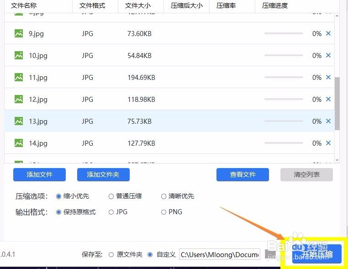This screenshot has width=348, height=269.
Task: Click 0% progress value of 12.jpg
Action: click(x=316, y=99)
